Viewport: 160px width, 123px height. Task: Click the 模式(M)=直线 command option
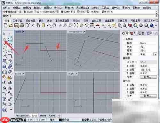(68, 12)
